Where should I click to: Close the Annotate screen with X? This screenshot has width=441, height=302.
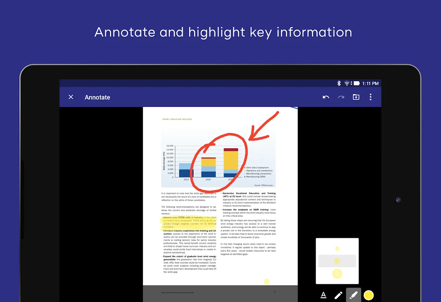click(x=71, y=97)
